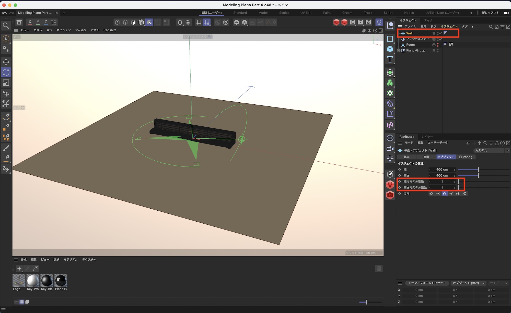511x313 pixels.
Task: Switch to the Sculpt layout tab
Action: pyautogui.click(x=284, y=13)
